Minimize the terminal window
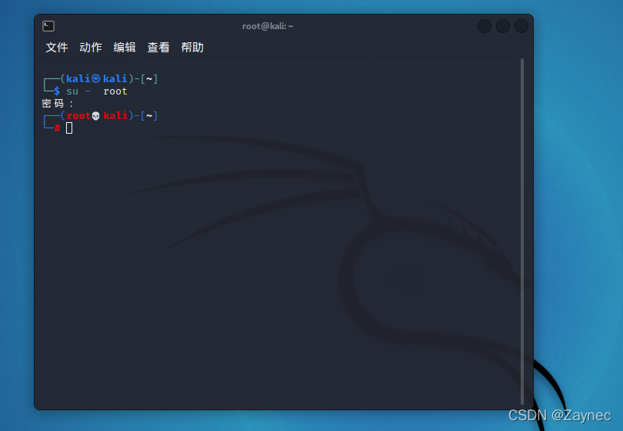Image resolution: width=623 pixels, height=431 pixels. (485, 26)
